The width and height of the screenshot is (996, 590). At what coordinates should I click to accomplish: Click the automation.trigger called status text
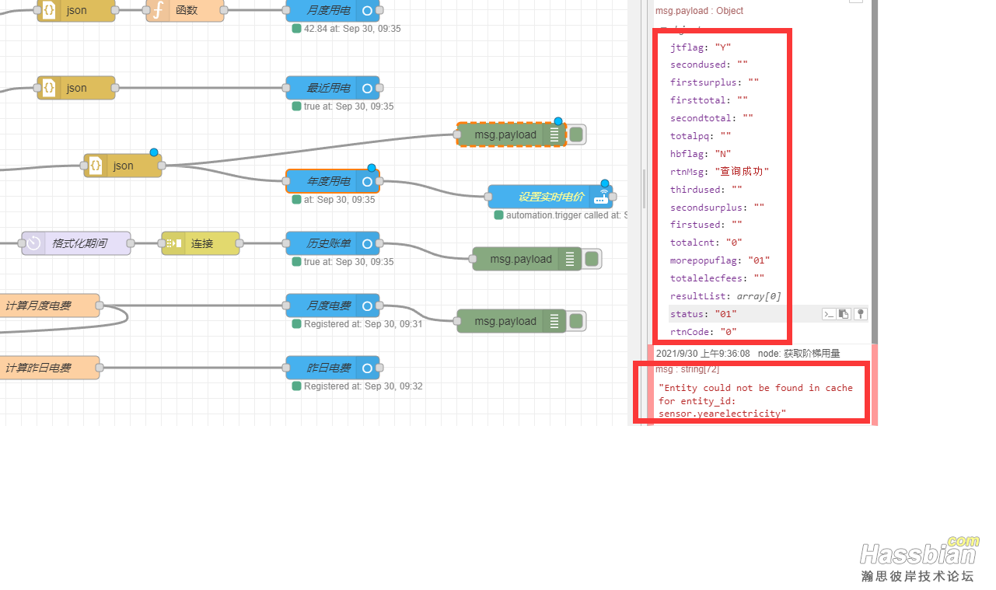point(566,215)
